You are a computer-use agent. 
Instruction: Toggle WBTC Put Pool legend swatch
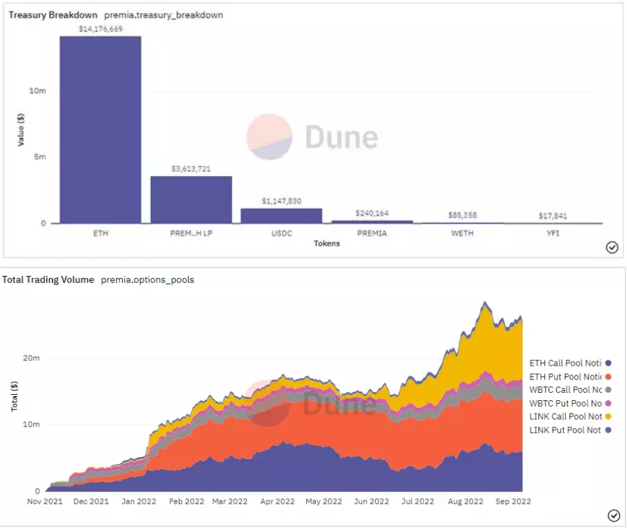(x=608, y=403)
